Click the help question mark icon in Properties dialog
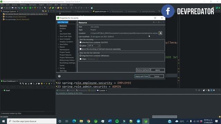221x124 pixels. (59, 76)
